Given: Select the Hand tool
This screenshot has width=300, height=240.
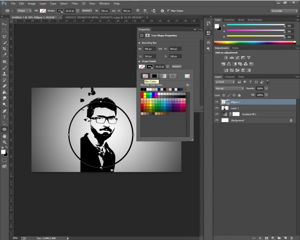Looking at the screenshot, I should pyautogui.click(x=4, y=135).
